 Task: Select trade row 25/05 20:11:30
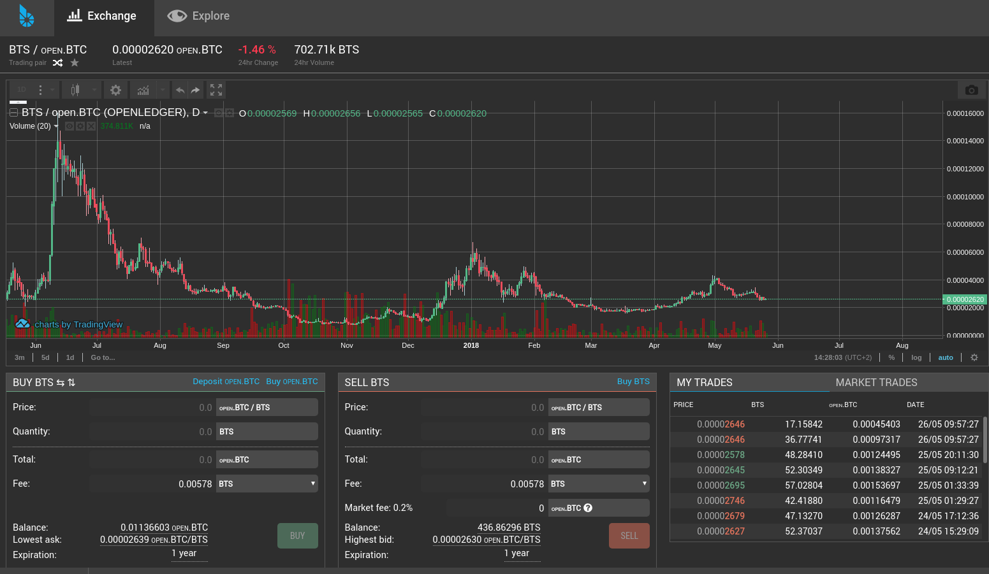point(826,455)
